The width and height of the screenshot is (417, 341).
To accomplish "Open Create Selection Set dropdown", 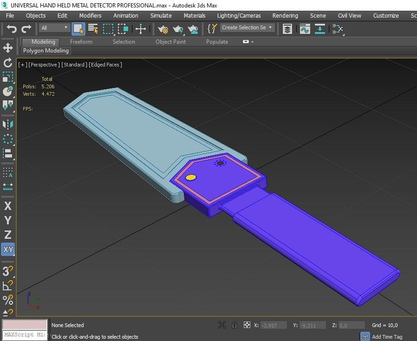I will pos(248,28).
